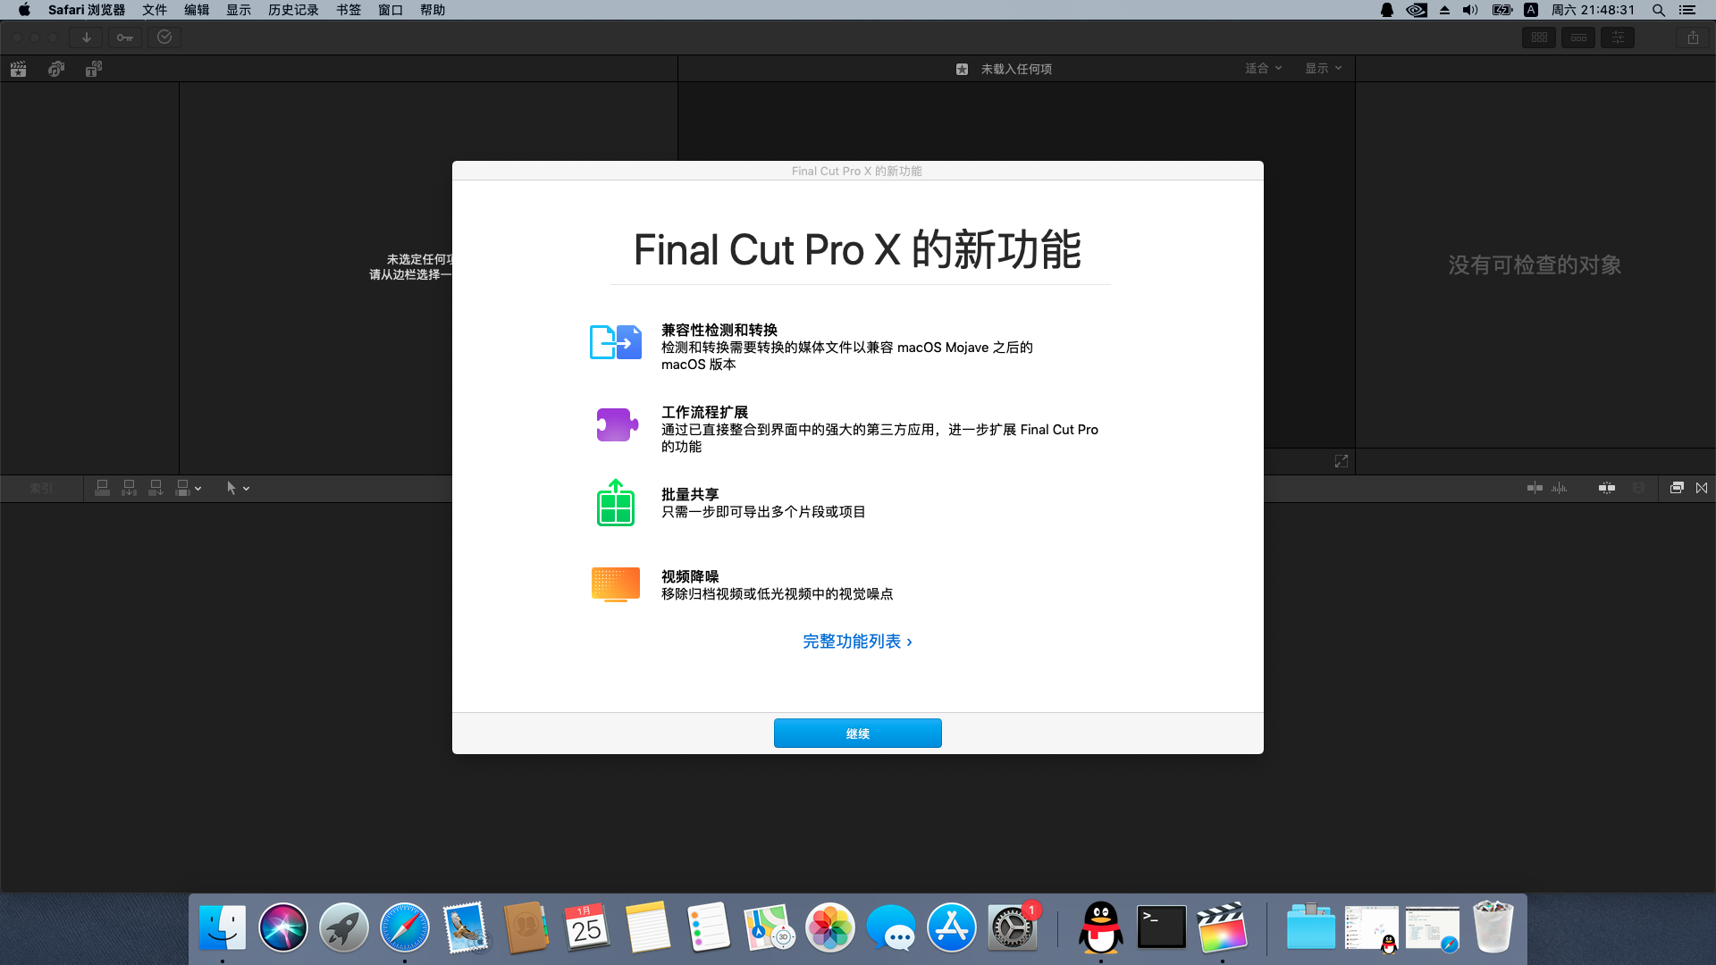
Task: Open Notification Center list icon
Action: pyautogui.click(x=1687, y=10)
